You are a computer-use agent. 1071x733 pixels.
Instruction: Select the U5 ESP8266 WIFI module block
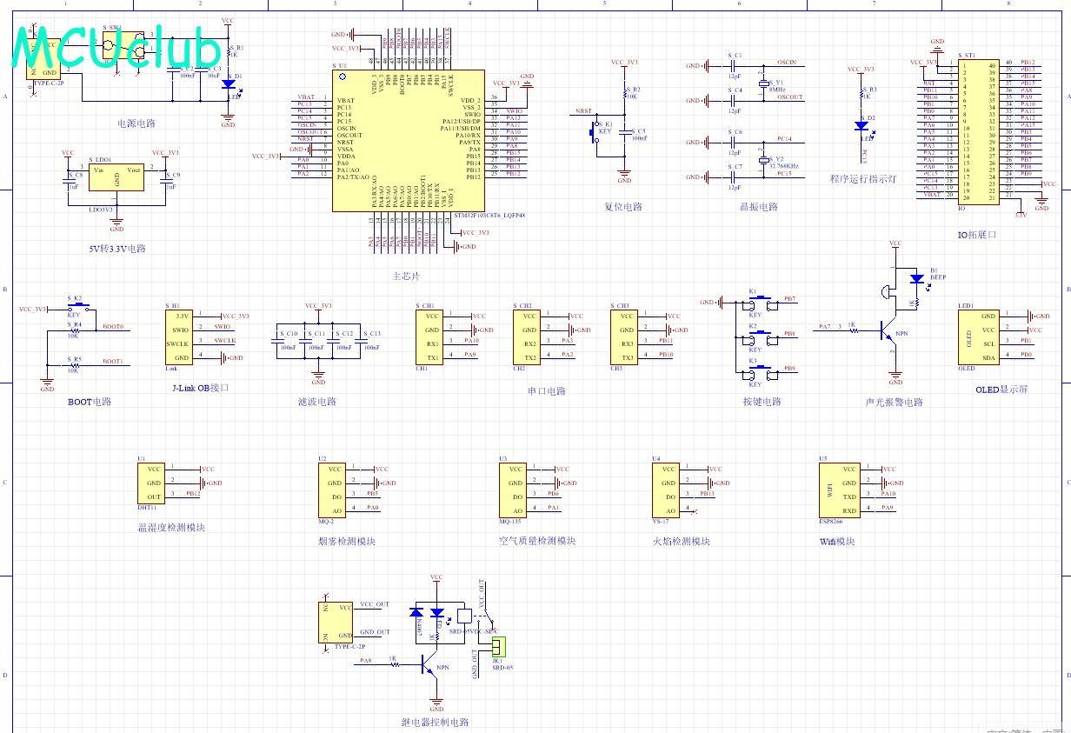coord(840,490)
